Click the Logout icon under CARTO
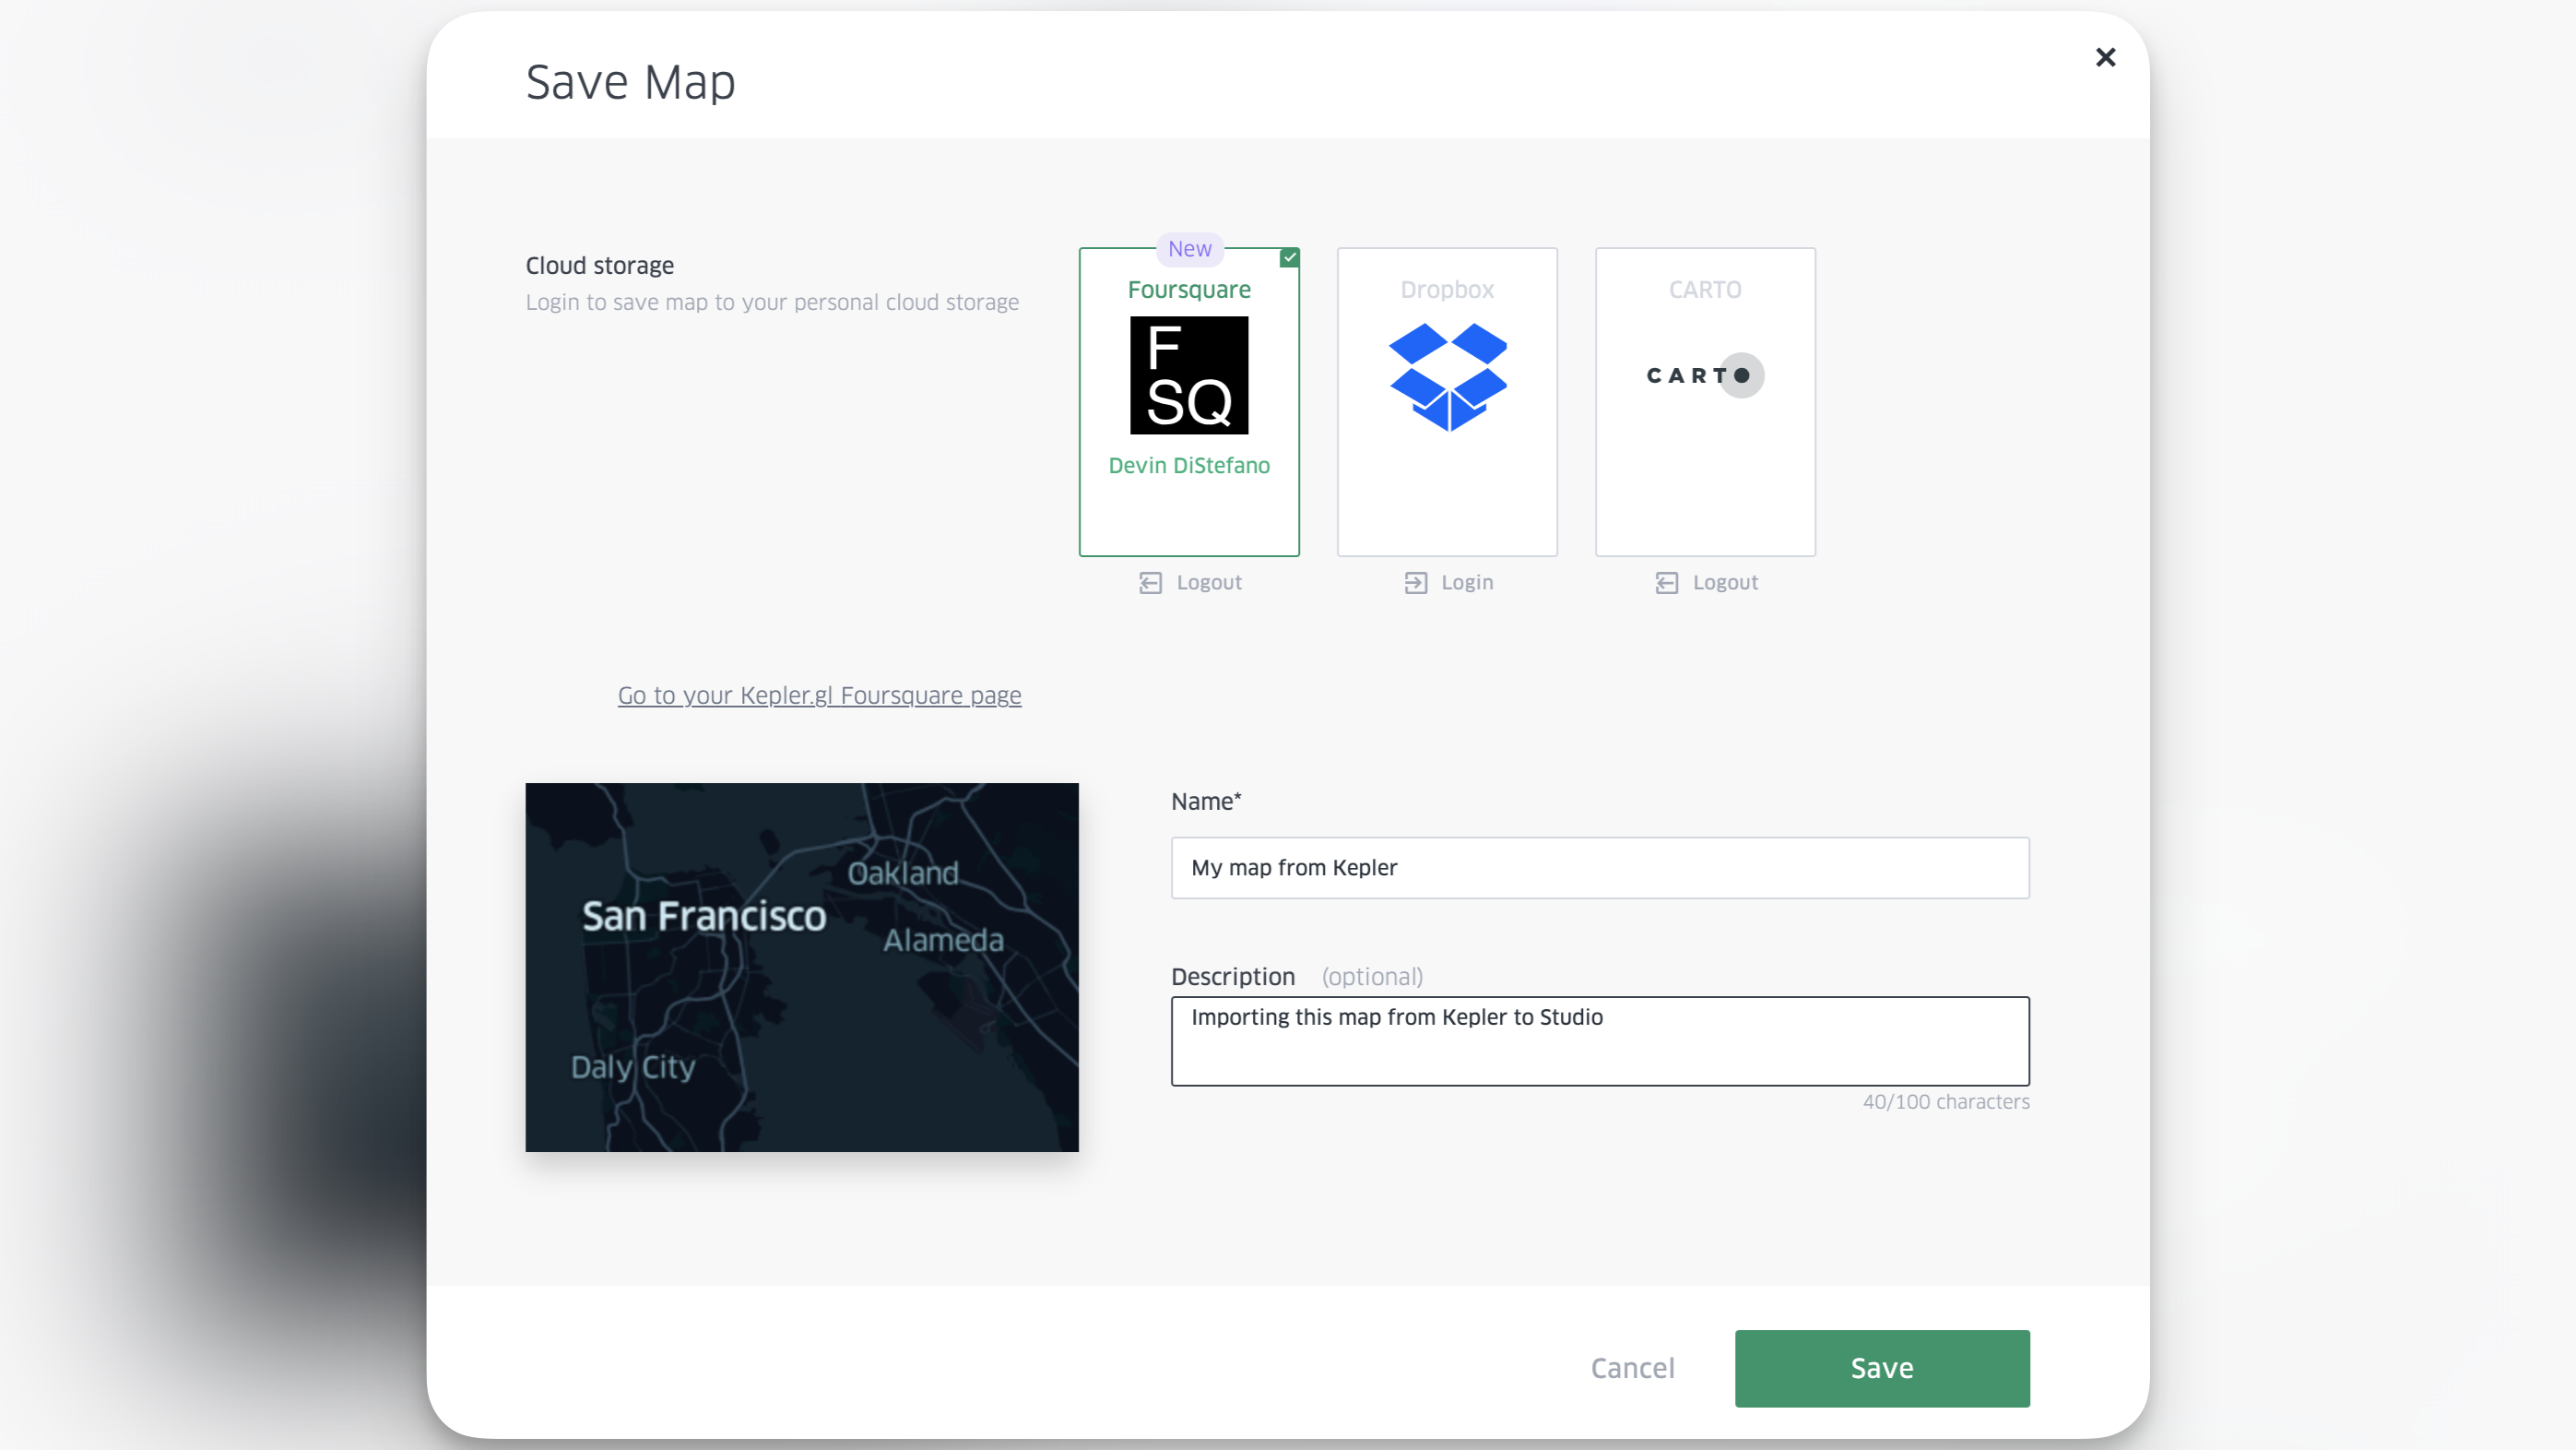2576x1450 pixels. pyautogui.click(x=1666, y=582)
